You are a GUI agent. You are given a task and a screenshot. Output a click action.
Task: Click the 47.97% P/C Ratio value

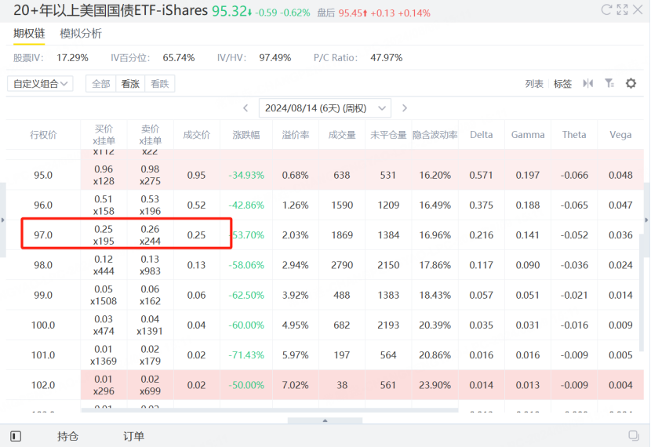tap(387, 58)
